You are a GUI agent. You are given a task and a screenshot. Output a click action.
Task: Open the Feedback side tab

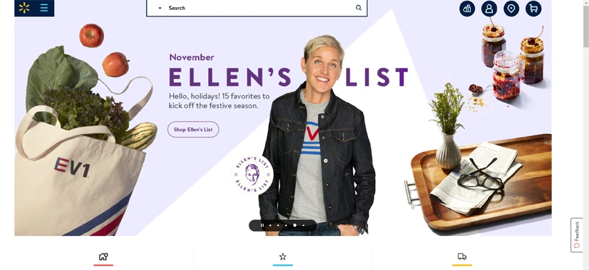[x=577, y=235]
